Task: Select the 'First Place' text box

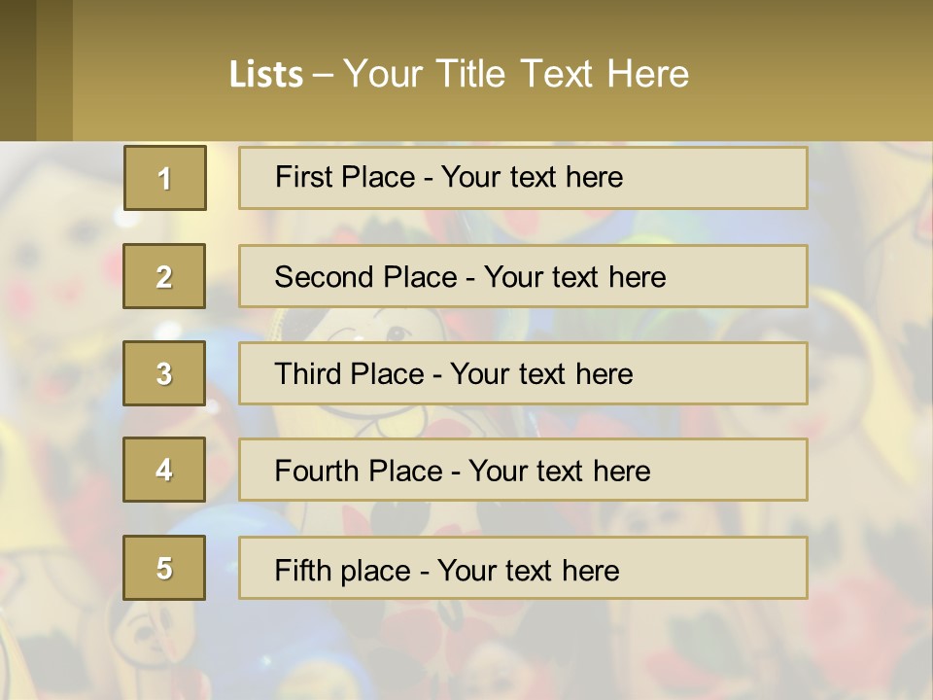Action: pos(523,178)
